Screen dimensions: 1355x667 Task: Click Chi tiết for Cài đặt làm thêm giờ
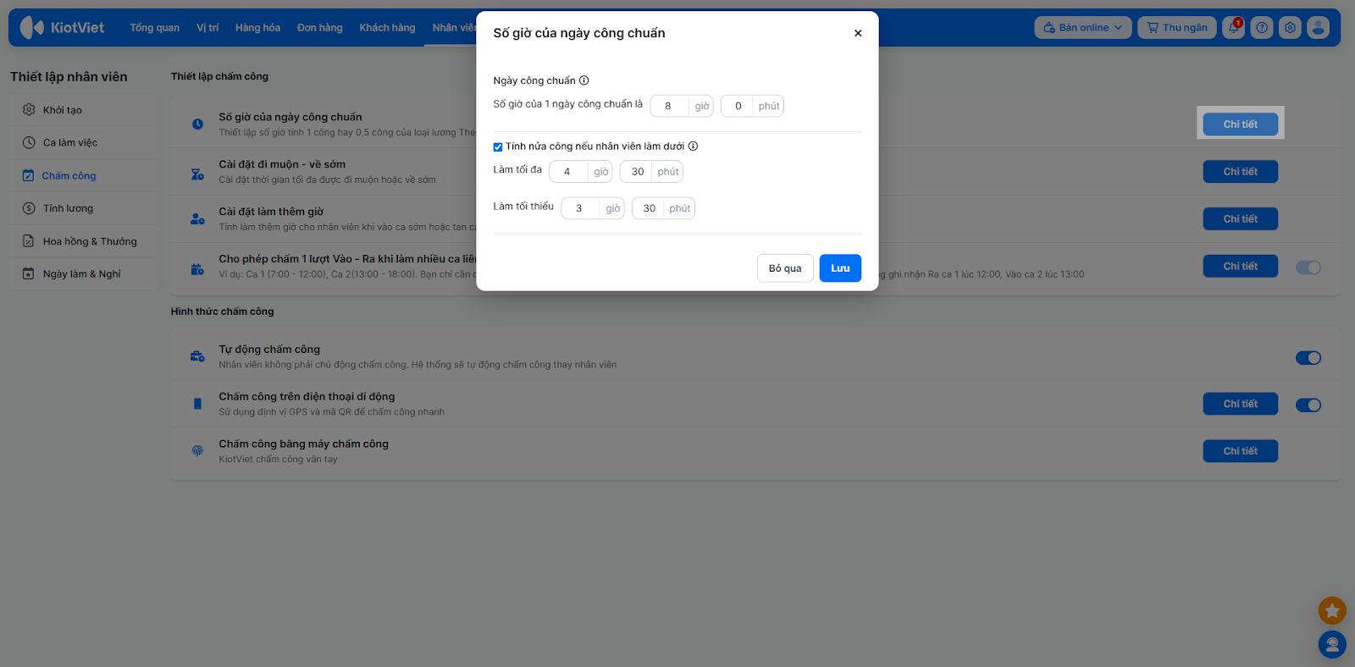coord(1241,219)
